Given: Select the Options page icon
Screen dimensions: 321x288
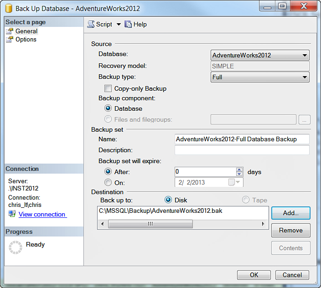Looking at the screenshot, I should point(10,39).
